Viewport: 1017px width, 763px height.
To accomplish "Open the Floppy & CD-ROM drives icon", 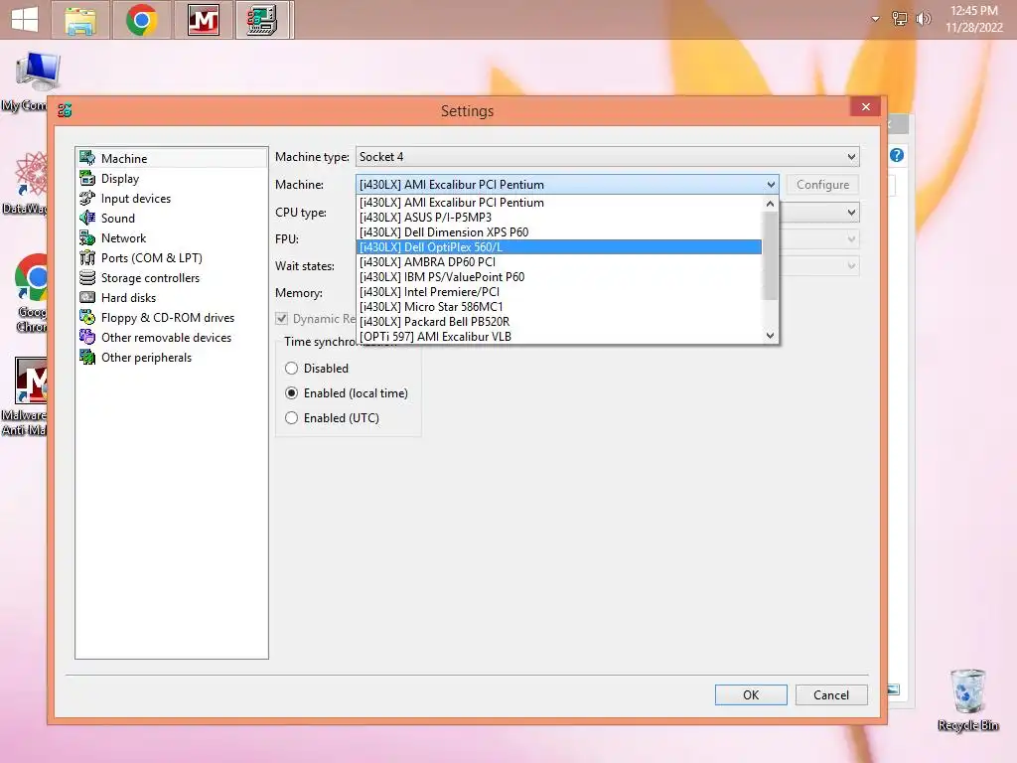I will (x=87, y=317).
